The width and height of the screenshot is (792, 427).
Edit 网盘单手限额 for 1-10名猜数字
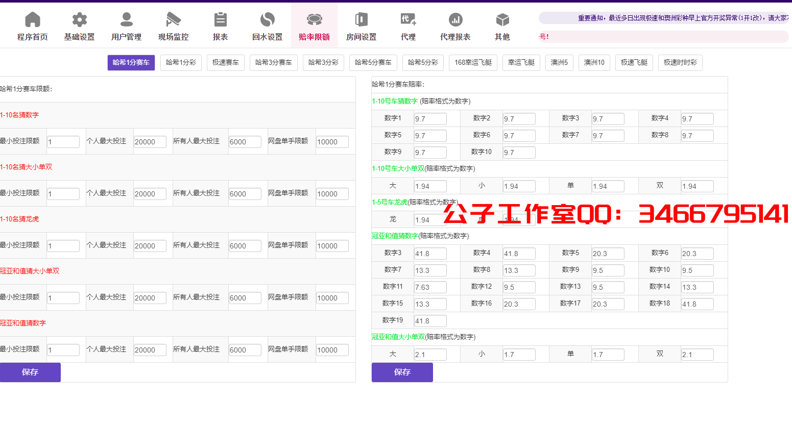coord(332,142)
